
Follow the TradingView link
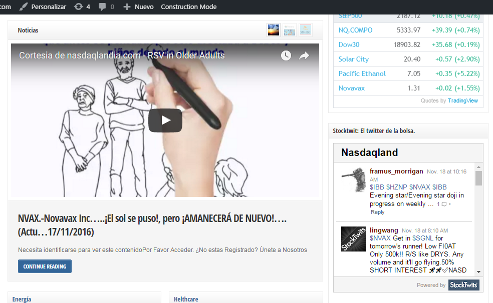463,100
